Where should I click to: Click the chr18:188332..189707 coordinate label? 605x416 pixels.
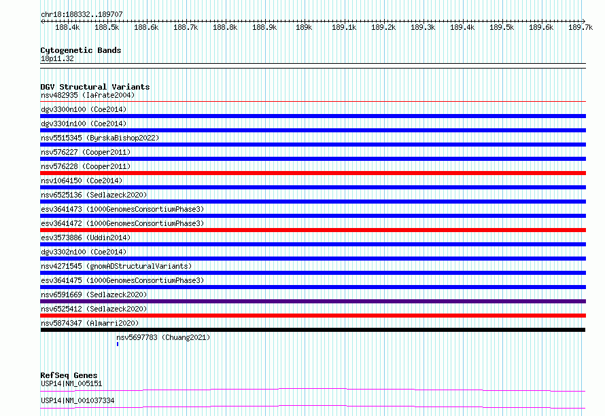click(82, 14)
